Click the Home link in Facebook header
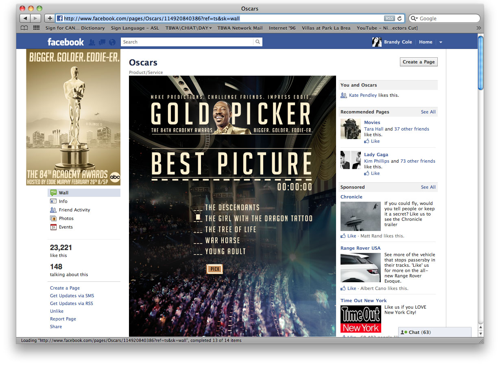This screenshot has width=500, height=366. [x=426, y=42]
